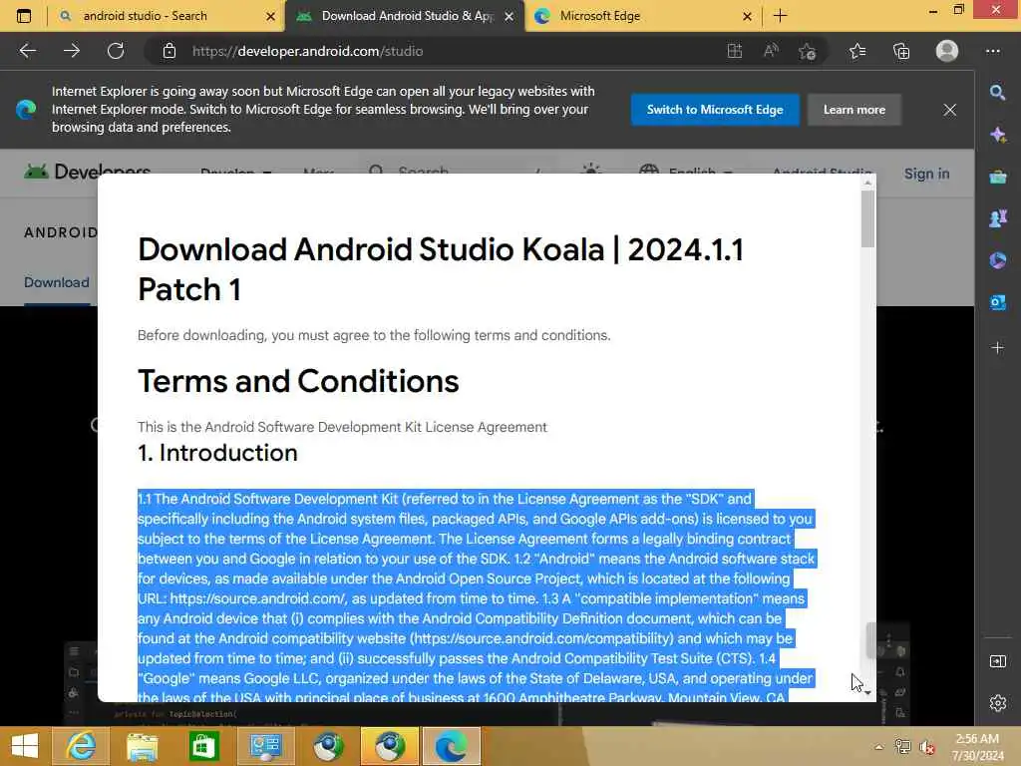Open the taskbar clock and date
1021x766 pixels.
click(977, 746)
